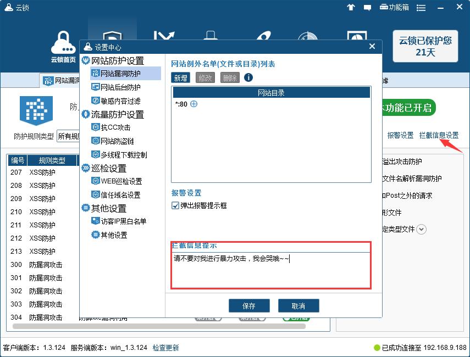
Task: Click 文件名解析漏洞防护 in right panel
Action: (x=412, y=179)
